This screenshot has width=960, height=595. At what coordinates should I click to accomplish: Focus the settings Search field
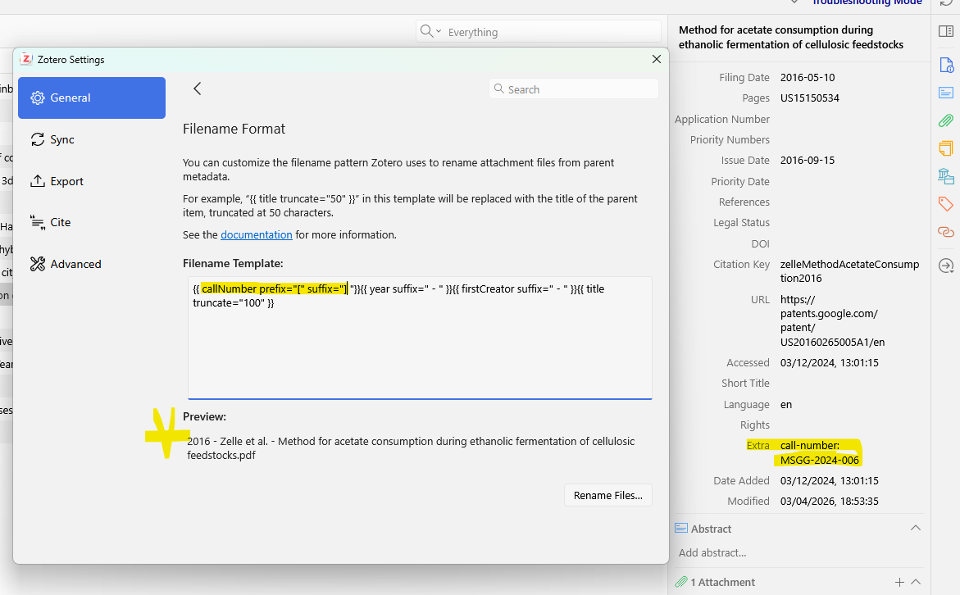[574, 89]
